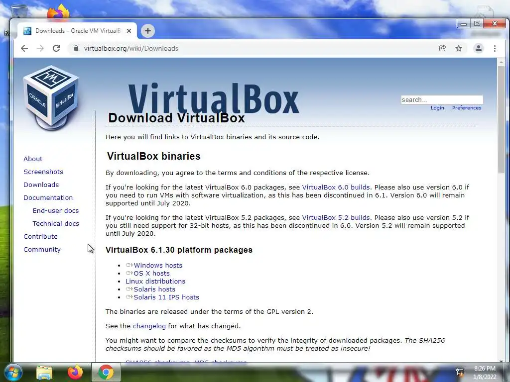Open About in the sidebar
Screen dimensions: 510x382
(33, 159)
